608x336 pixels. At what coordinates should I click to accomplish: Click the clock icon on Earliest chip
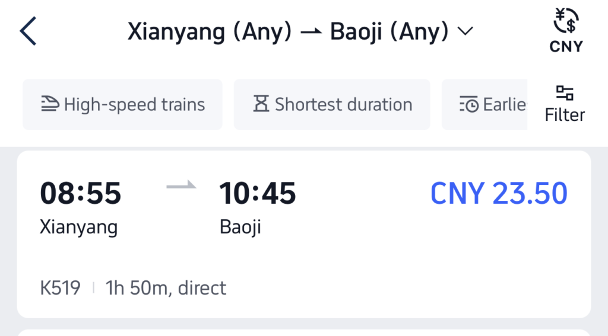469,104
